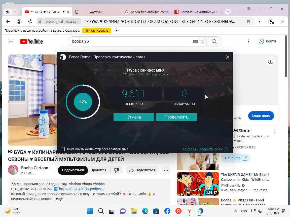Open YouTube settings three-dot menu
Image resolution: width=290 pixels, height=217 pixels.
[249, 41]
